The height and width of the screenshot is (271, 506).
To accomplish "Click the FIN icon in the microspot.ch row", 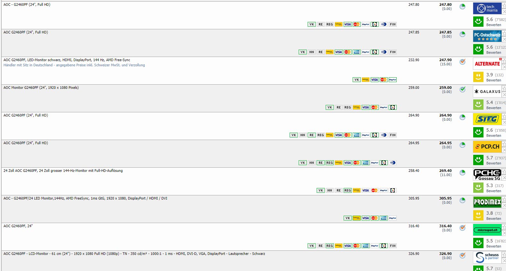I will click(393, 246).
